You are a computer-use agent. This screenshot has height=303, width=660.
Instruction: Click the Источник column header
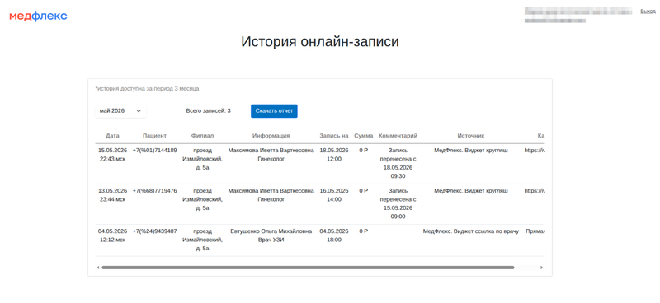[x=471, y=136]
